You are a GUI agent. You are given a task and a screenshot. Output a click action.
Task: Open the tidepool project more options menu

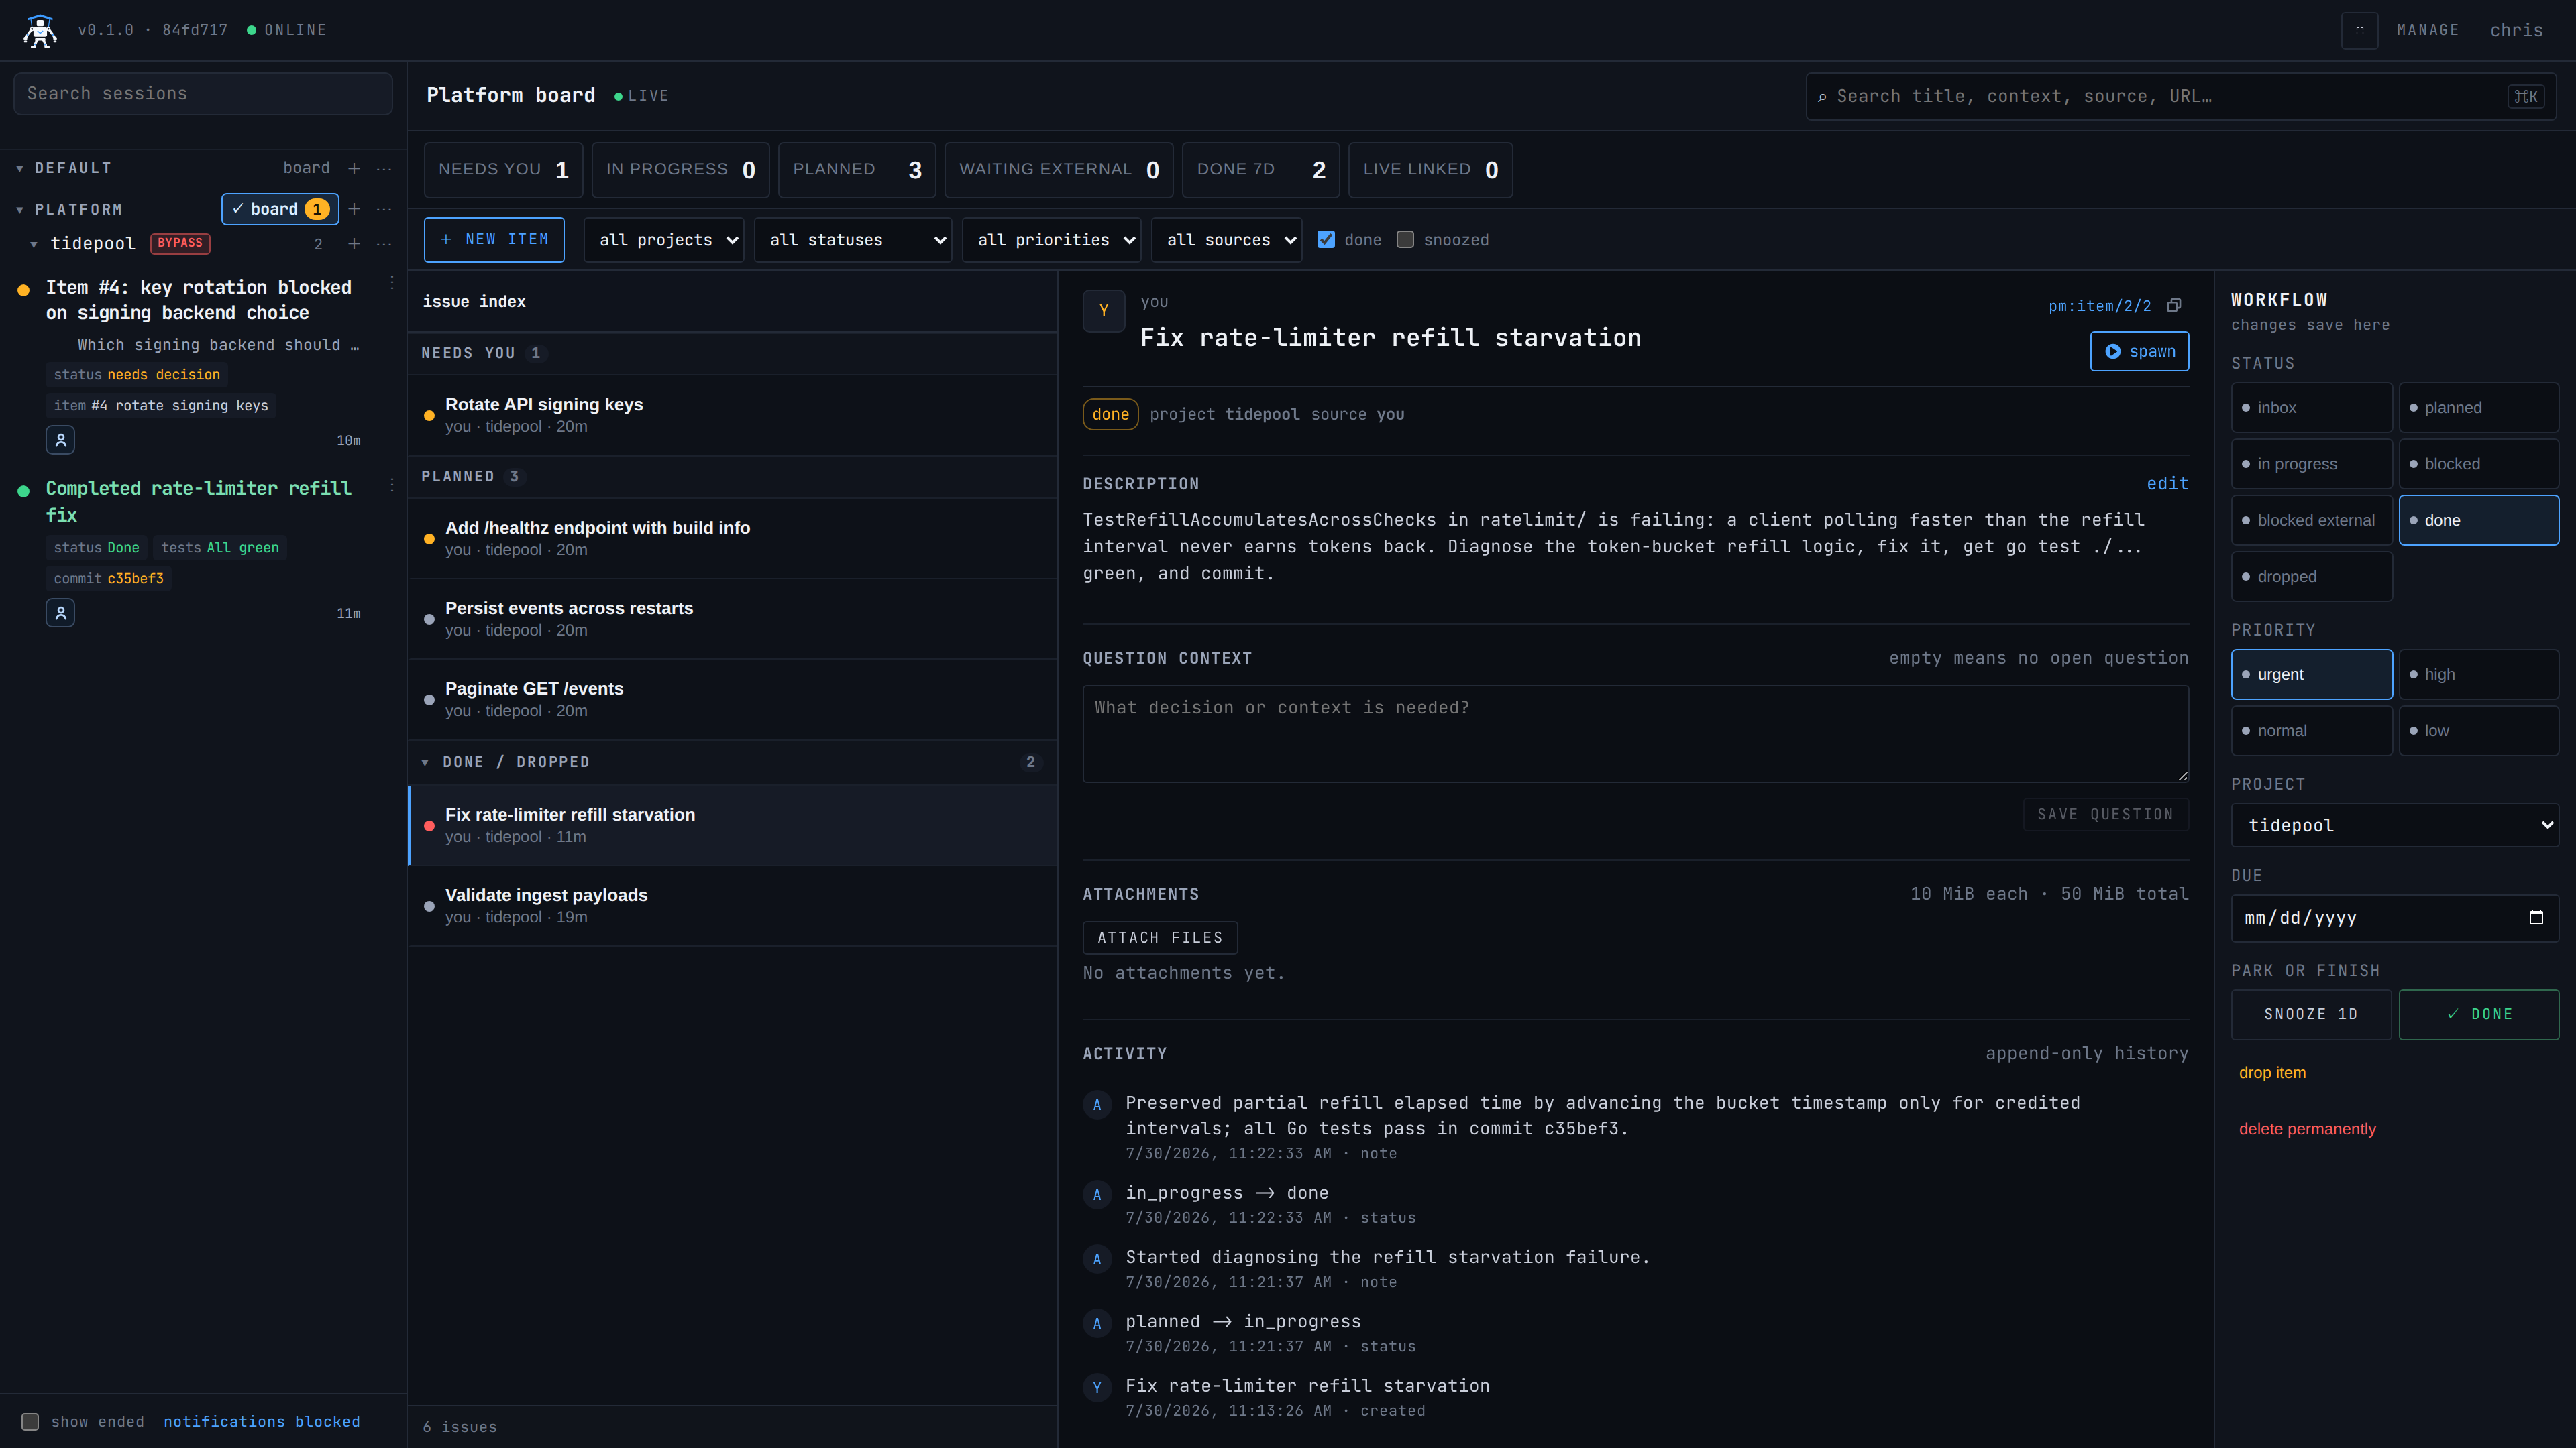click(384, 244)
